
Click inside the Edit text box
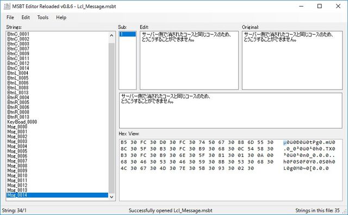click(189, 60)
